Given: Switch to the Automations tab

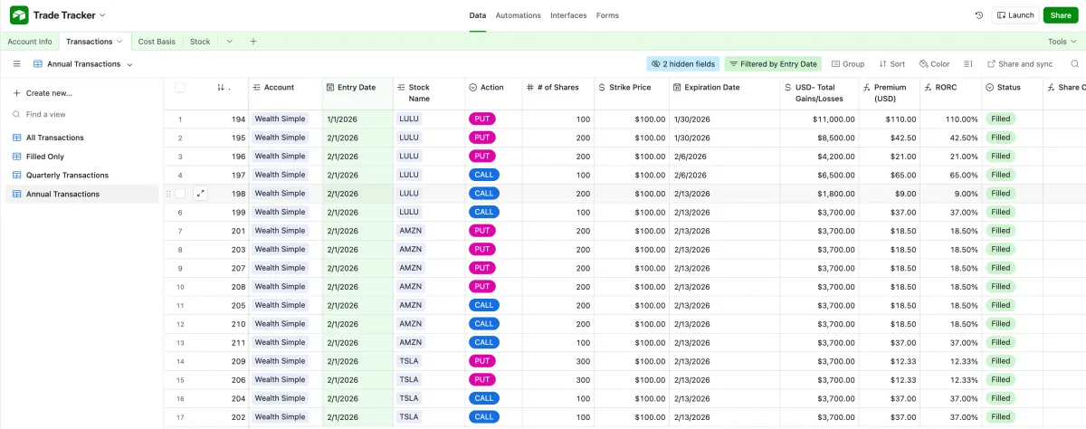Looking at the screenshot, I should [x=519, y=15].
